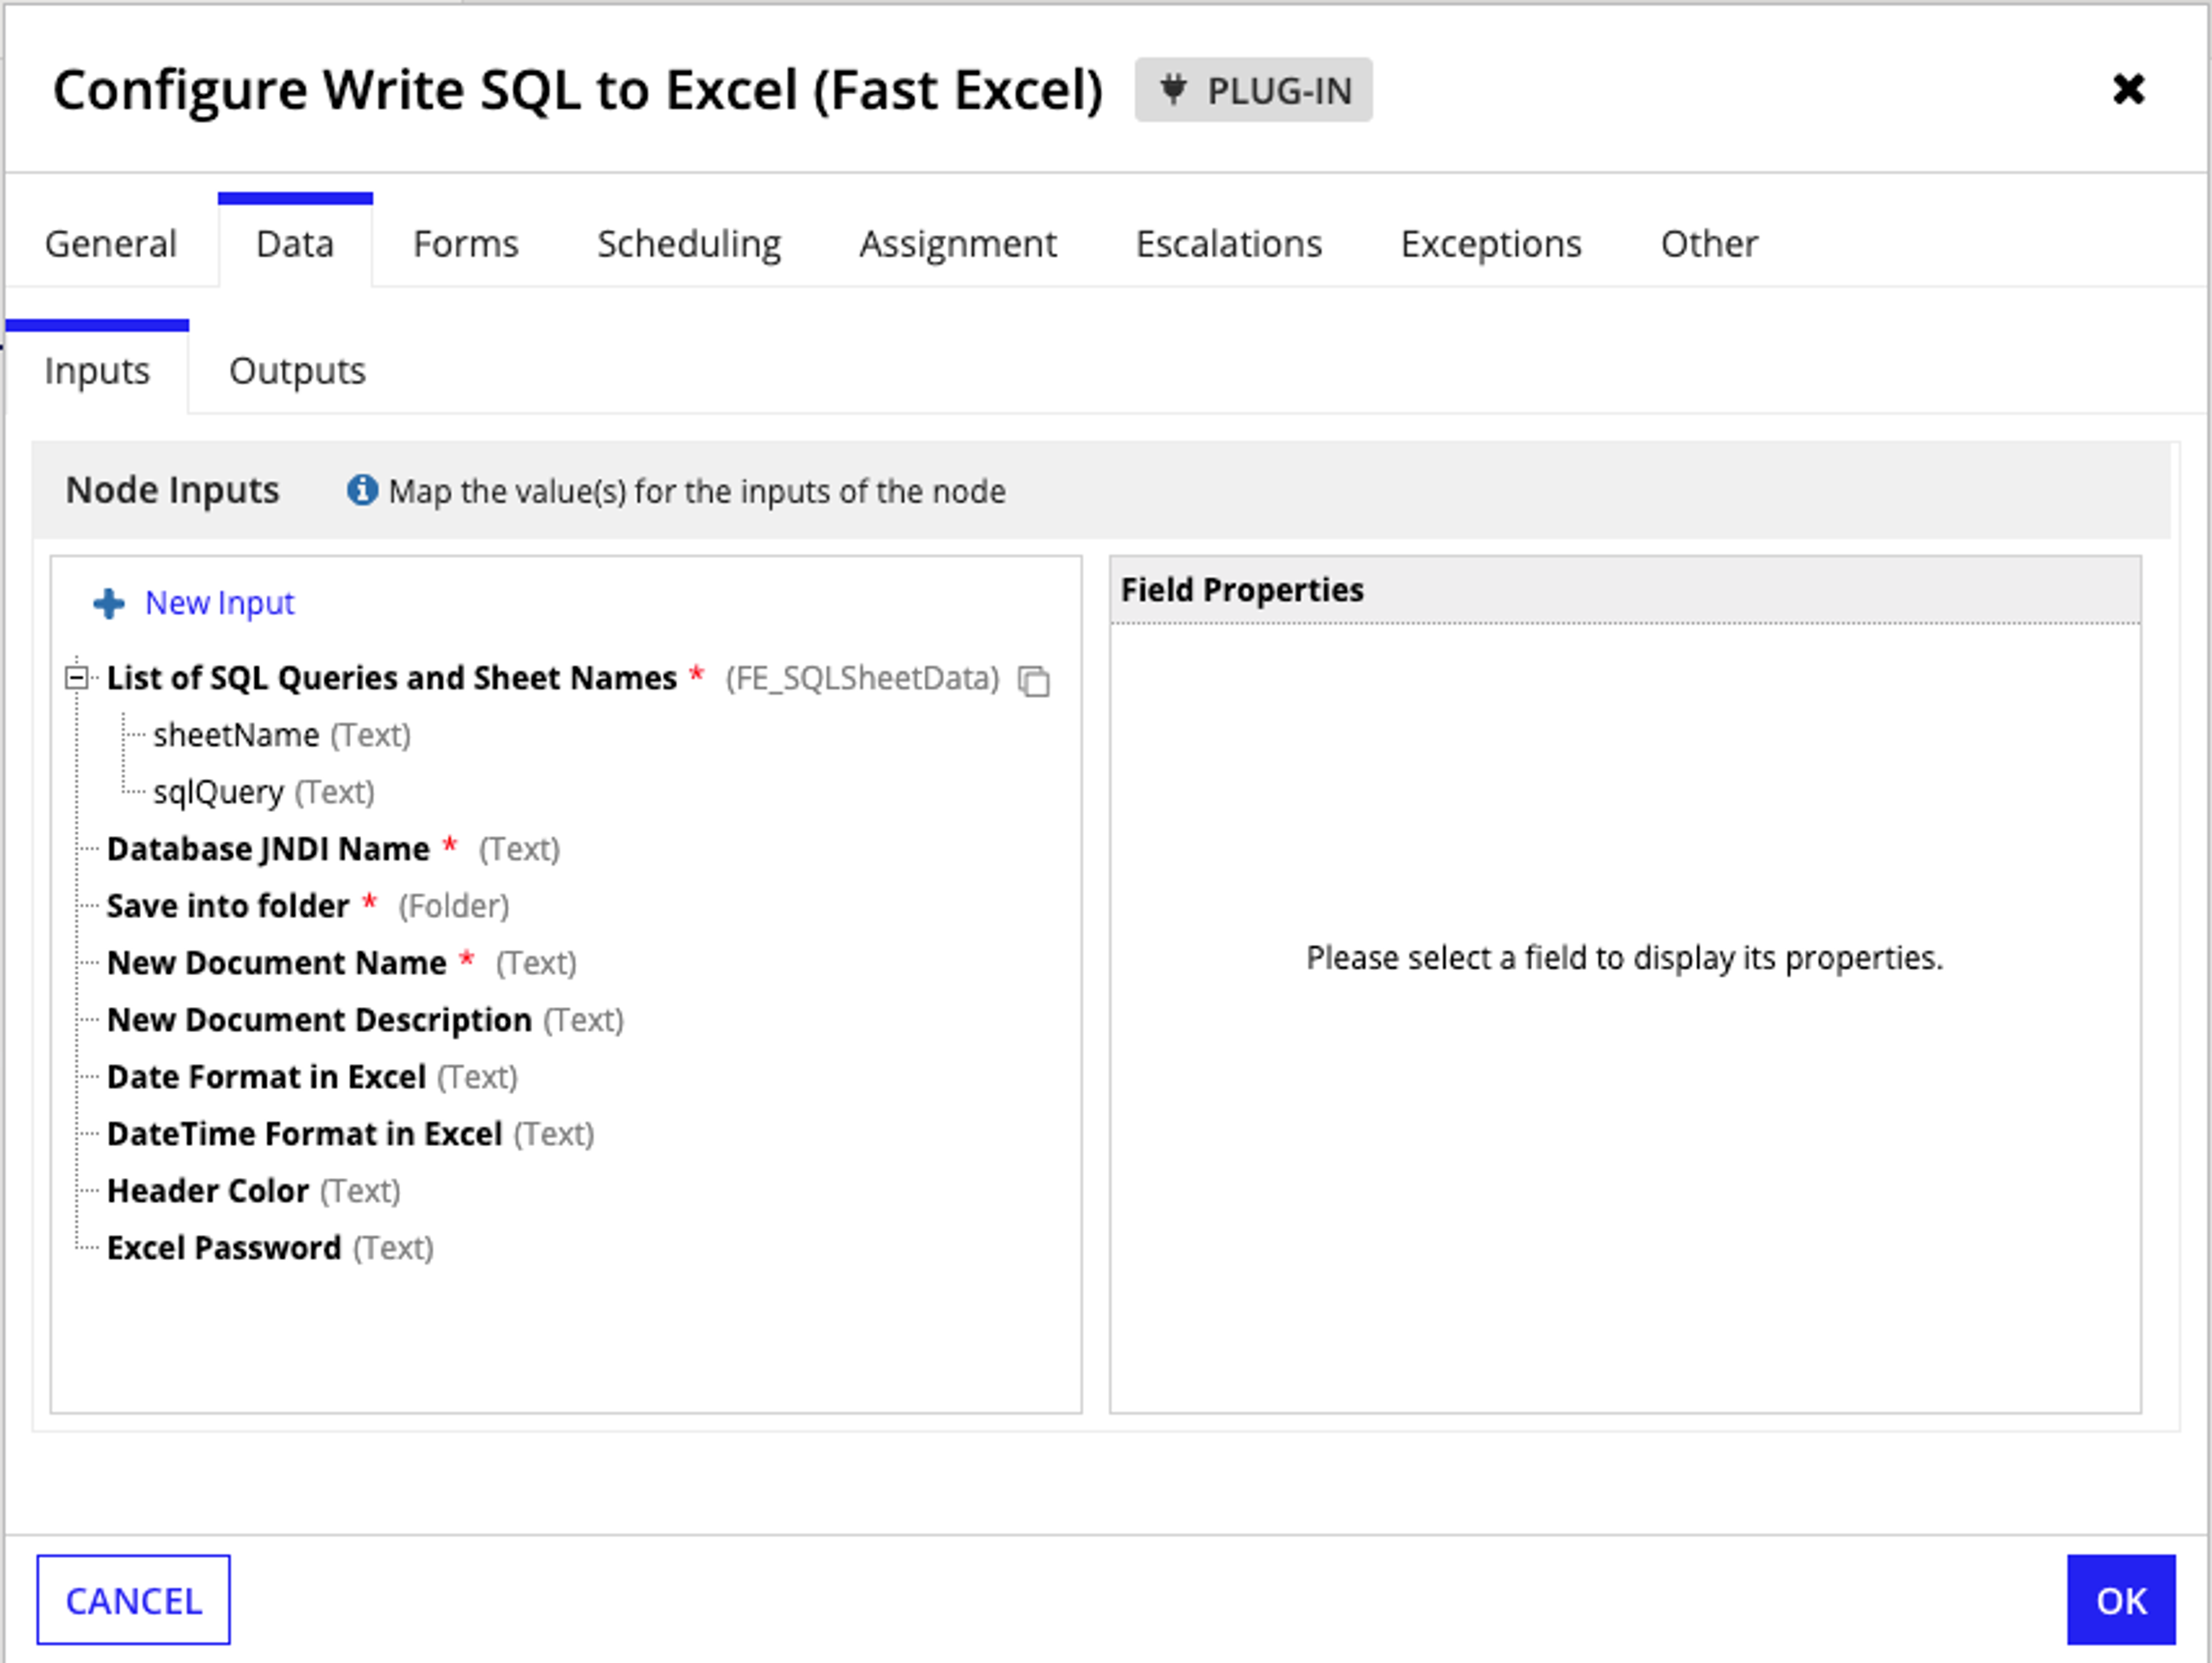Go to the Scheduling tab
The image size is (2212, 1663).
point(689,244)
